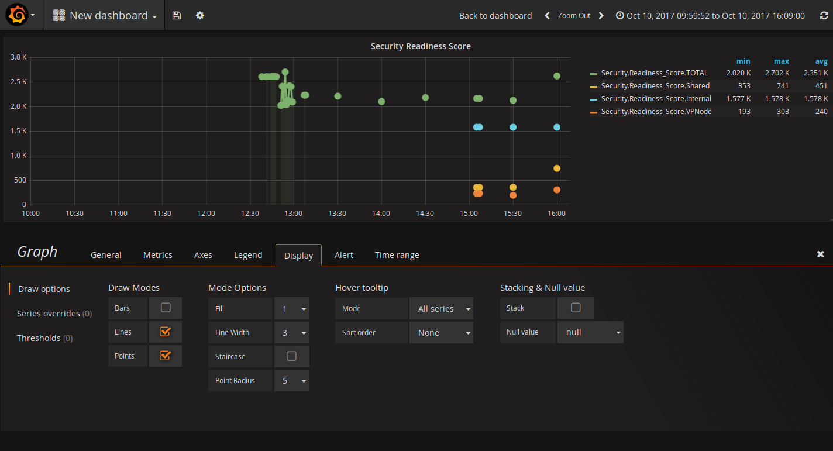
Task: Toggle the Staircase checkbox
Action: point(291,356)
